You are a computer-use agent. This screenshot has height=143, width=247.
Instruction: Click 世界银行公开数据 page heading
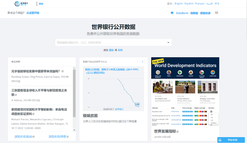(113, 27)
